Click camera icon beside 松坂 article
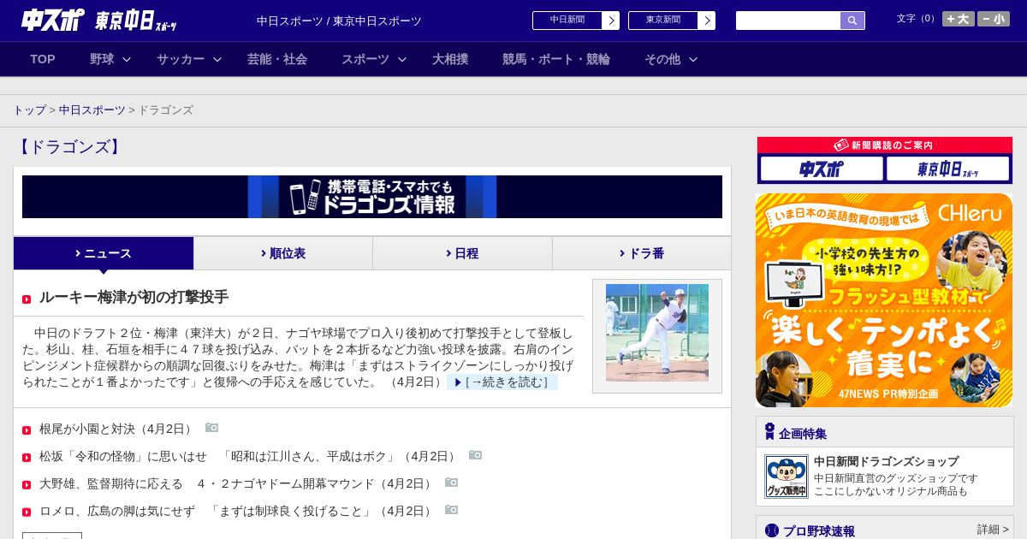This screenshot has height=539, width=1027. (476, 455)
